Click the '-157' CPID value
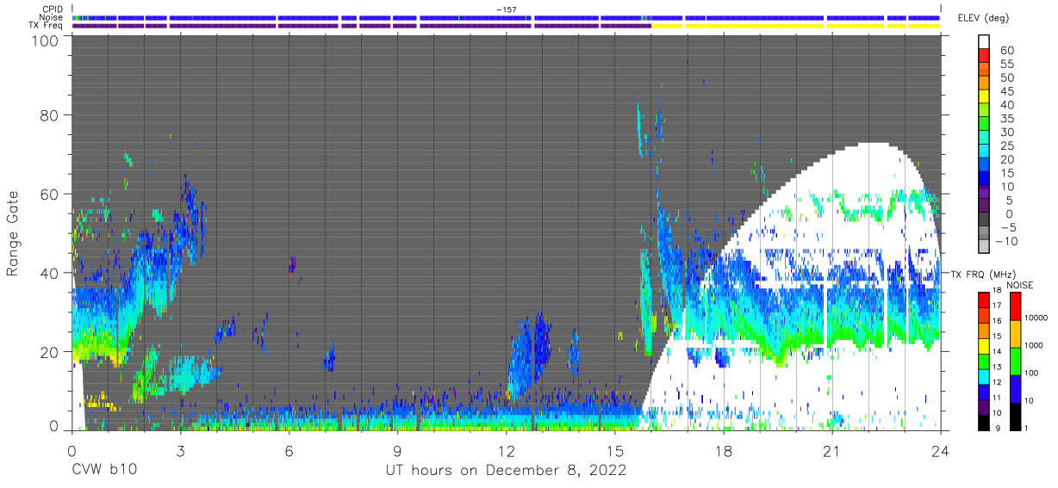Image resolution: width=1058 pixels, height=488 pixels. pyautogui.click(x=507, y=9)
